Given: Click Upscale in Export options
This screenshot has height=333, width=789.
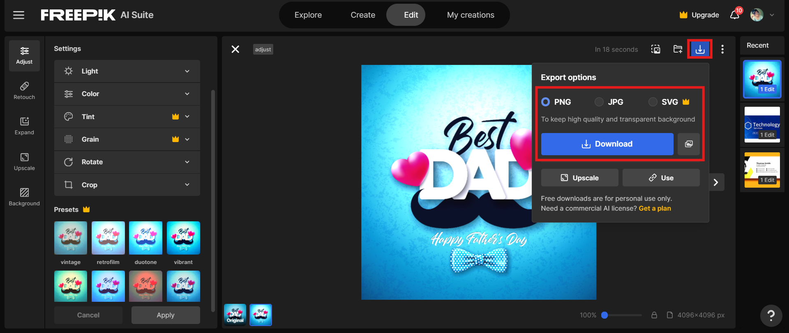Looking at the screenshot, I should click(x=579, y=178).
